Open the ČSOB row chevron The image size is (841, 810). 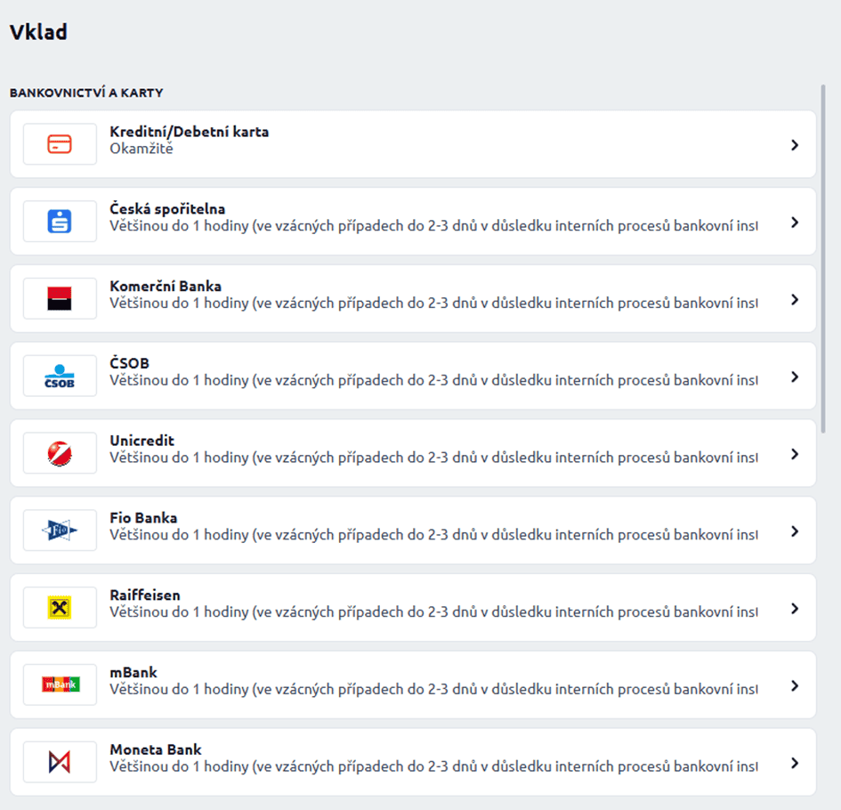pos(795,377)
